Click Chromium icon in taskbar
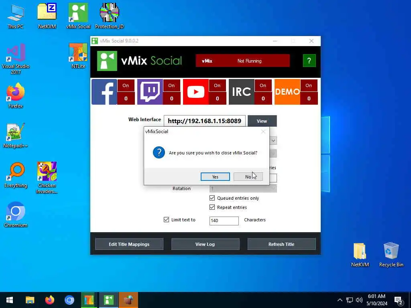Image resolution: width=411 pixels, height=308 pixels. click(69, 300)
